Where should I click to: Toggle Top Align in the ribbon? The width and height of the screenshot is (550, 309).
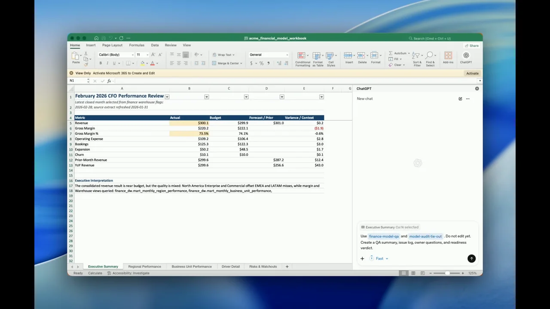(172, 55)
